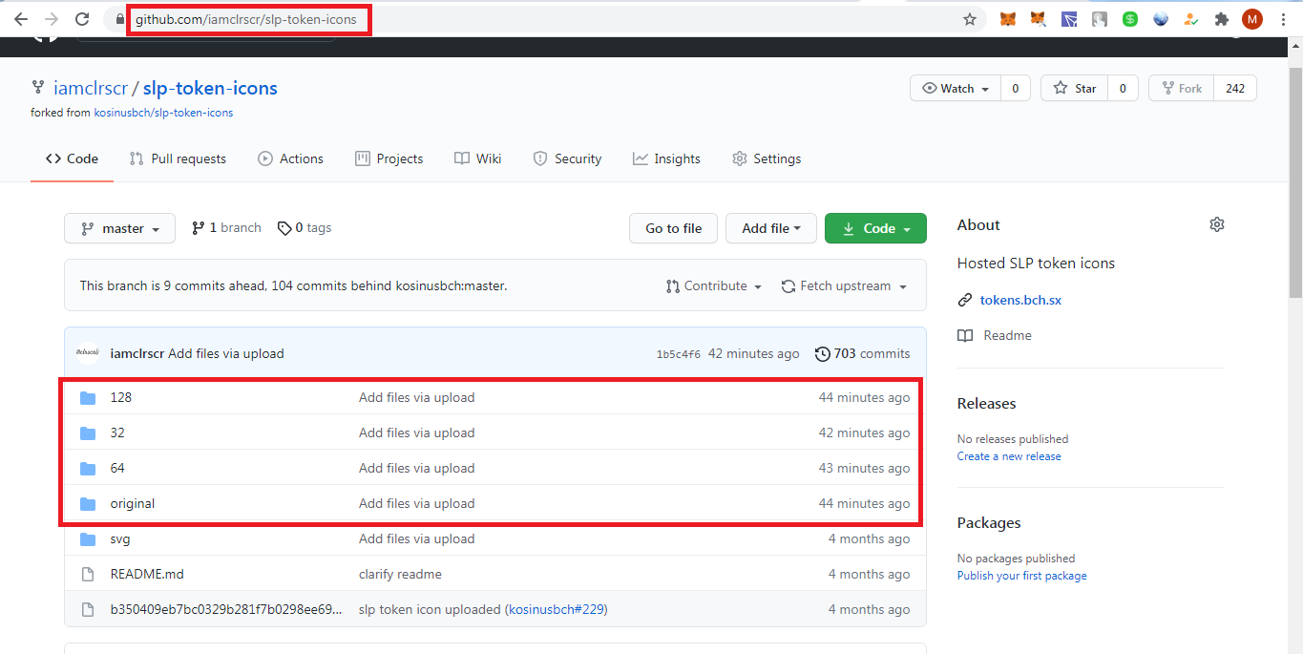View the 0 tags link
Viewport: 1303px width, 654px height.
[x=305, y=227]
